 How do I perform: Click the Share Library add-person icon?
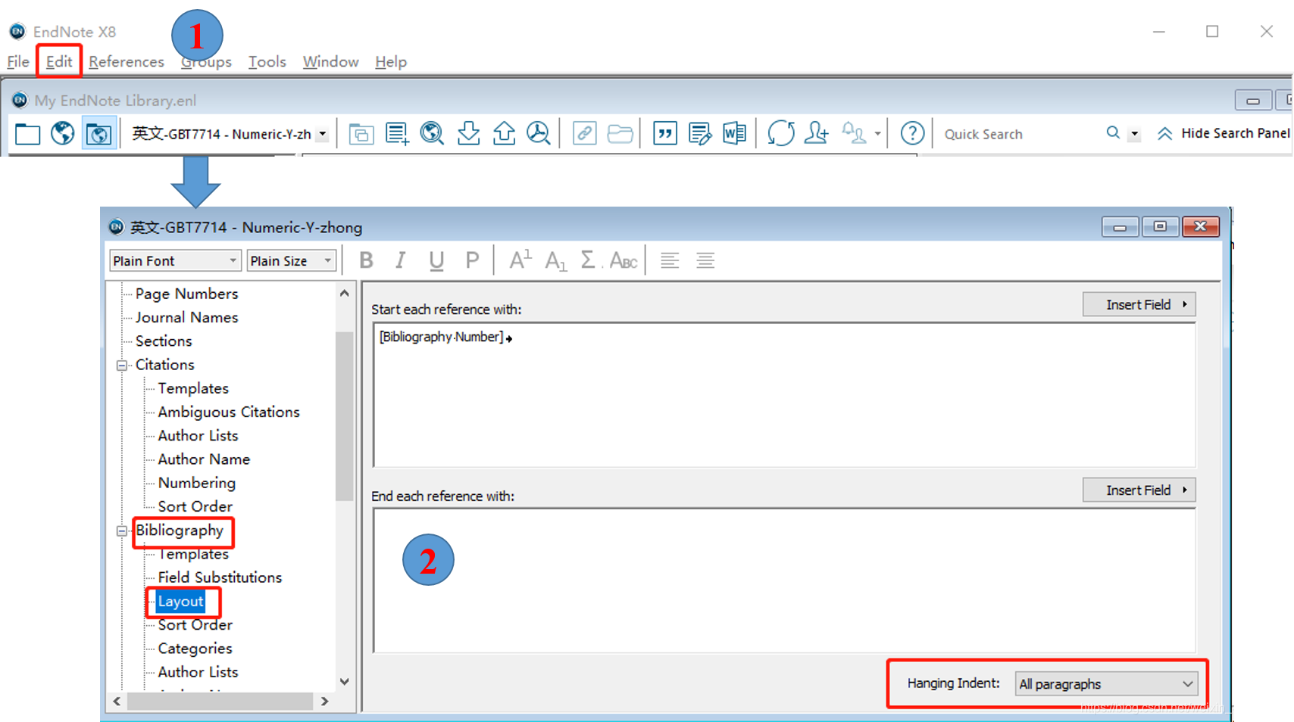tap(817, 134)
